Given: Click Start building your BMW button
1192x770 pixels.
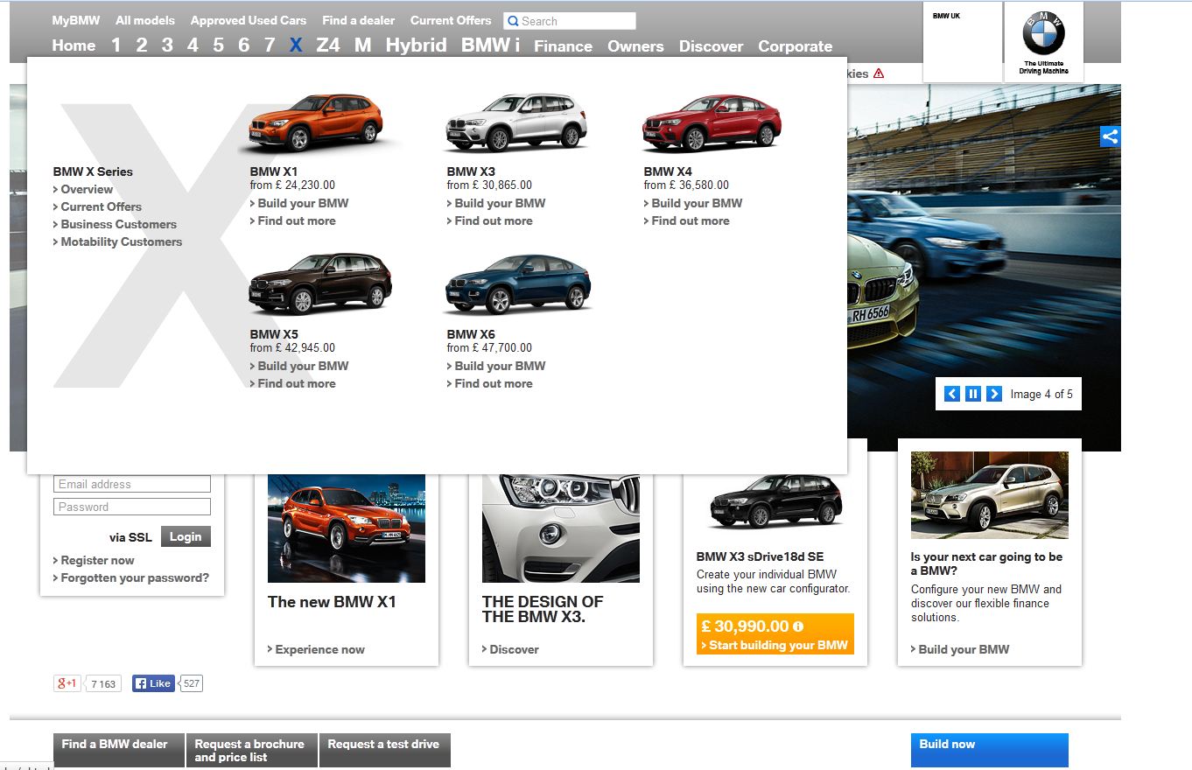Looking at the screenshot, I should 775,646.
